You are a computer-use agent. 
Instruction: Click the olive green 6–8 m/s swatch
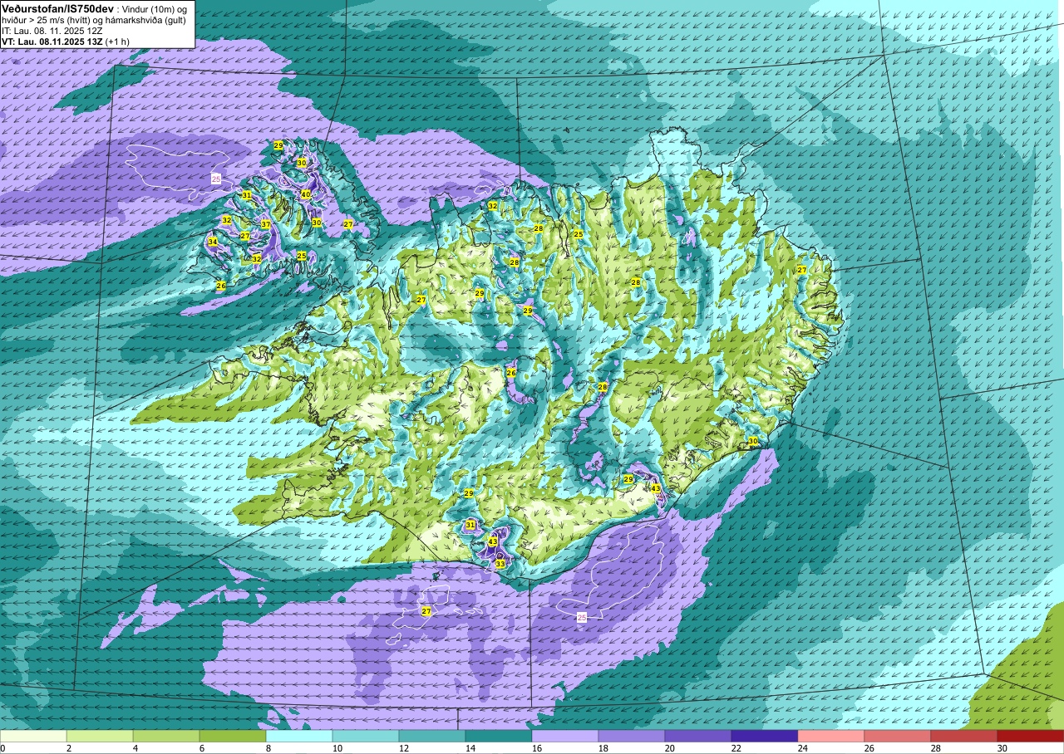[x=233, y=736]
